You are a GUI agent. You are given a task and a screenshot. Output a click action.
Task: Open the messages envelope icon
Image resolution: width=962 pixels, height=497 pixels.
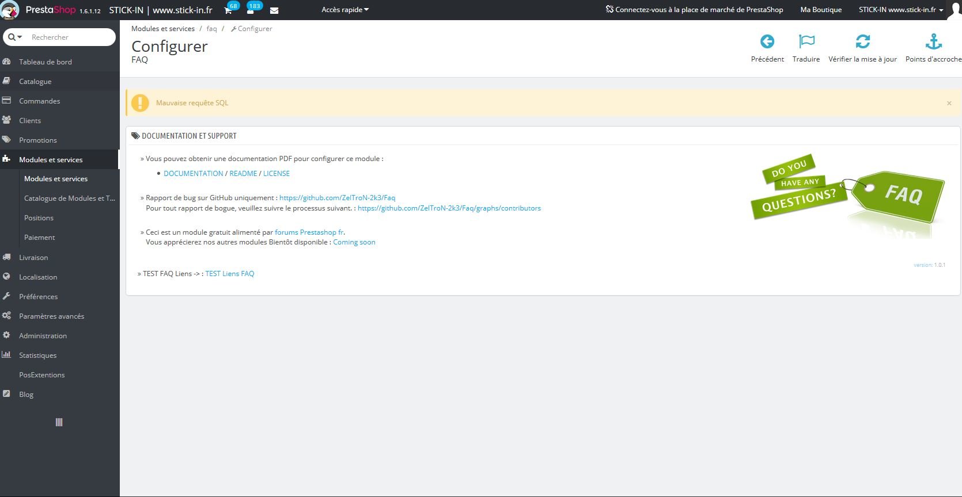(274, 10)
